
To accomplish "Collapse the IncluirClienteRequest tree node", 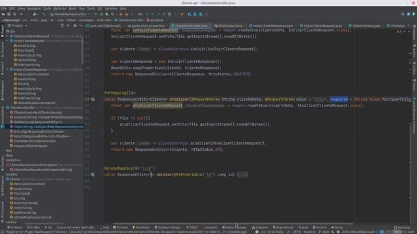I will click(x=7, y=41).
